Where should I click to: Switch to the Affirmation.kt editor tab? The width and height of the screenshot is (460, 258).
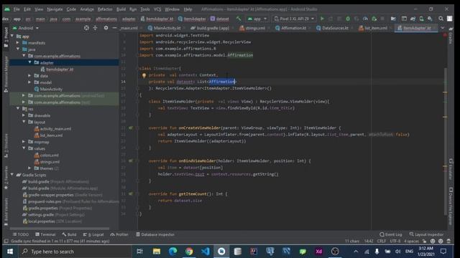coord(293,28)
